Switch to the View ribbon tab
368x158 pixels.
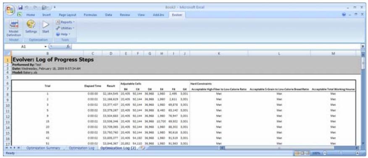[x=141, y=15]
